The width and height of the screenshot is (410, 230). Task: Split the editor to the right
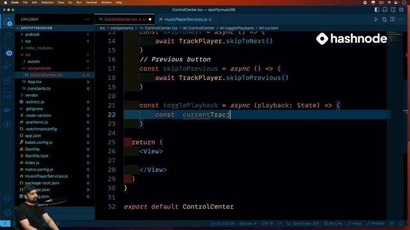[393, 19]
